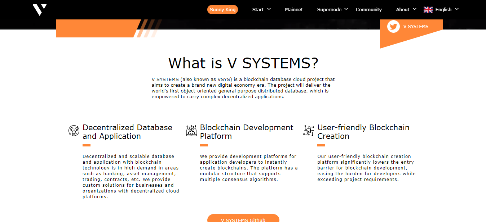
Task: Click the Blockchain Development Platform icon
Action: tap(191, 130)
